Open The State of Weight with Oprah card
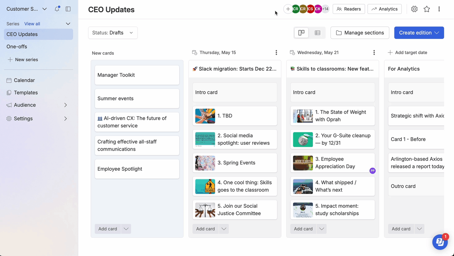Image resolution: width=454 pixels, height=256 pixels. pos(333,116)
